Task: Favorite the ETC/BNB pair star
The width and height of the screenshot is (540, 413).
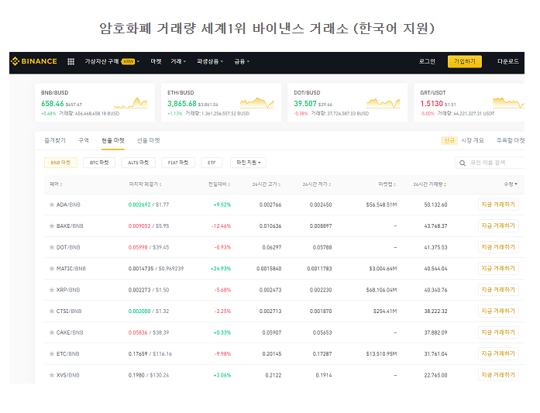Action: click(x=52, y=354)
